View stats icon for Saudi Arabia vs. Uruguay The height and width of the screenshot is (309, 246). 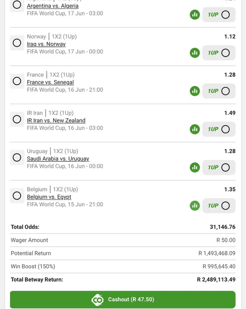point(195,168)
